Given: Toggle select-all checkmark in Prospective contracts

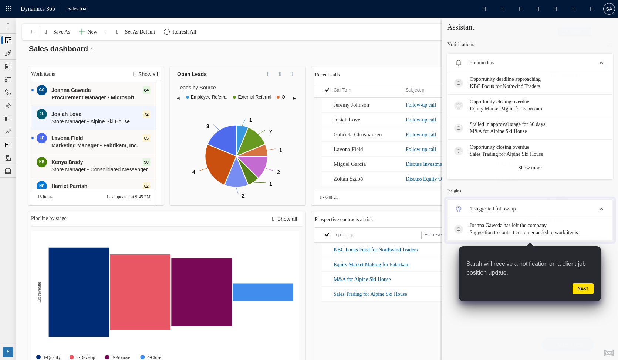Looking at the screenshot, I should (327, 235).
